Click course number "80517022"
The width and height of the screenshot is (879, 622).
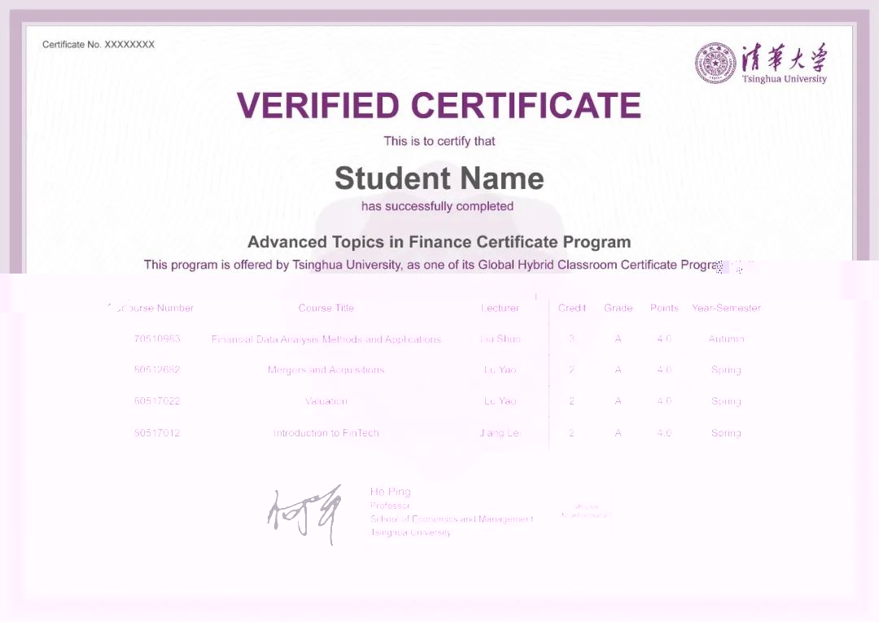pyautogui.click(x=157, y=401)
